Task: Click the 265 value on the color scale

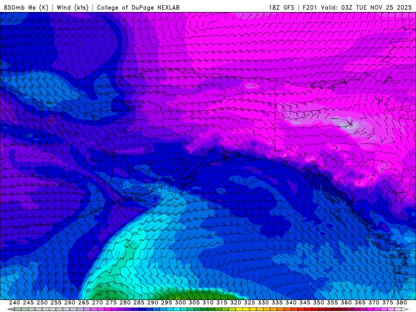Action: click(x=83, y=303)
